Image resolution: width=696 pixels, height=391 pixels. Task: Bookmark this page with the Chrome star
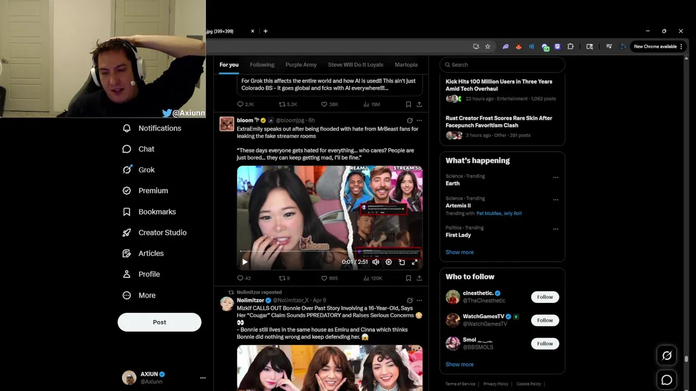488,47
